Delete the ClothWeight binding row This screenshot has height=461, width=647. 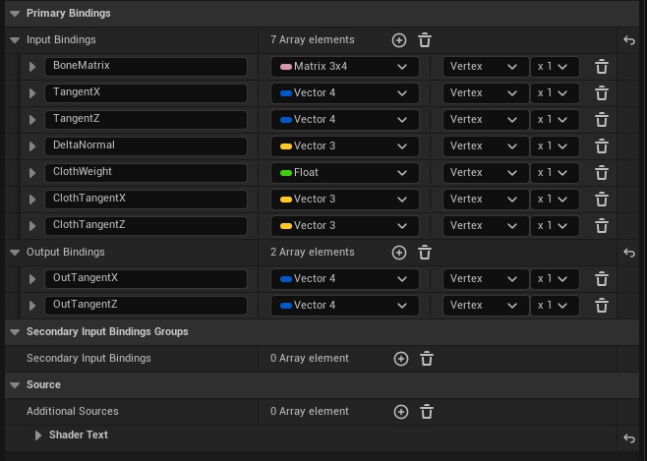[602, 173]
